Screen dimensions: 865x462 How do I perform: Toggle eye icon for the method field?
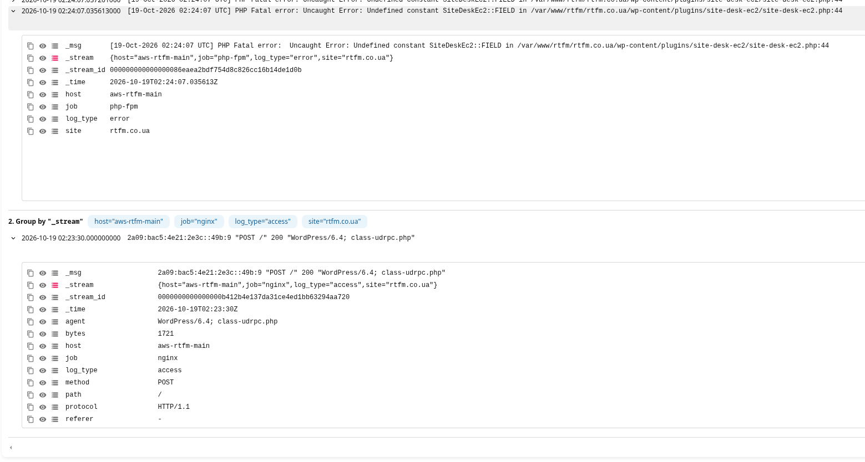tap(43, 383)
